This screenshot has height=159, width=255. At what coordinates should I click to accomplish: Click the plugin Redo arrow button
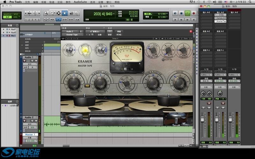(74, 38)
